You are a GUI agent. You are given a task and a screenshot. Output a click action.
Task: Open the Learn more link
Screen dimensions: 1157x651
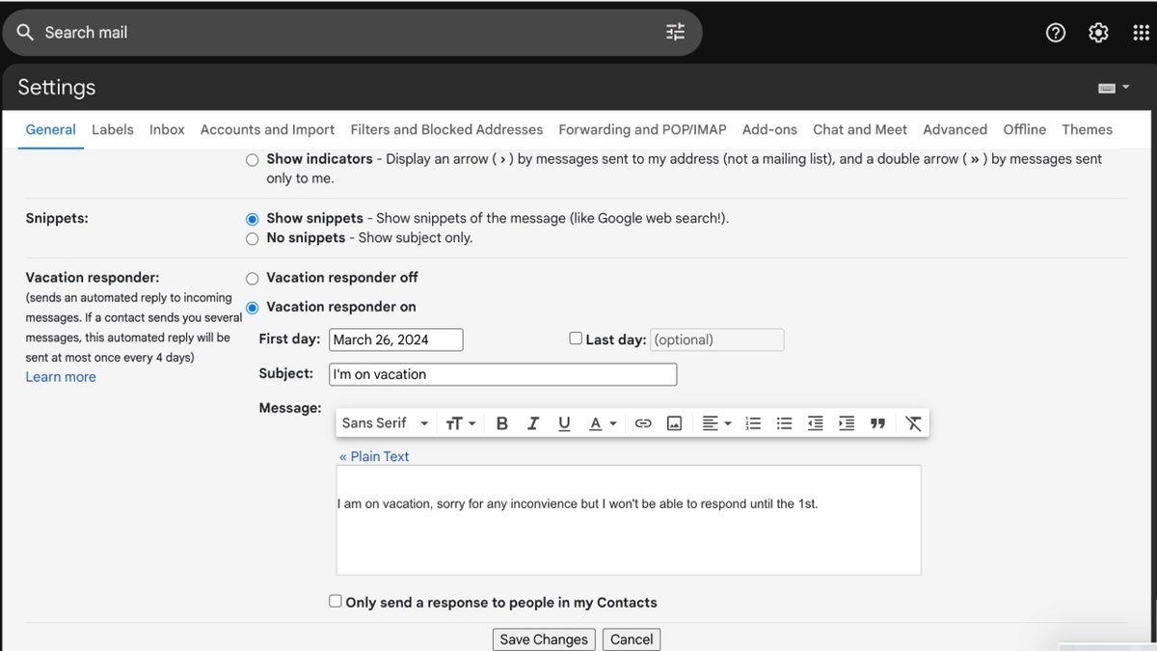tap(61, 377)
